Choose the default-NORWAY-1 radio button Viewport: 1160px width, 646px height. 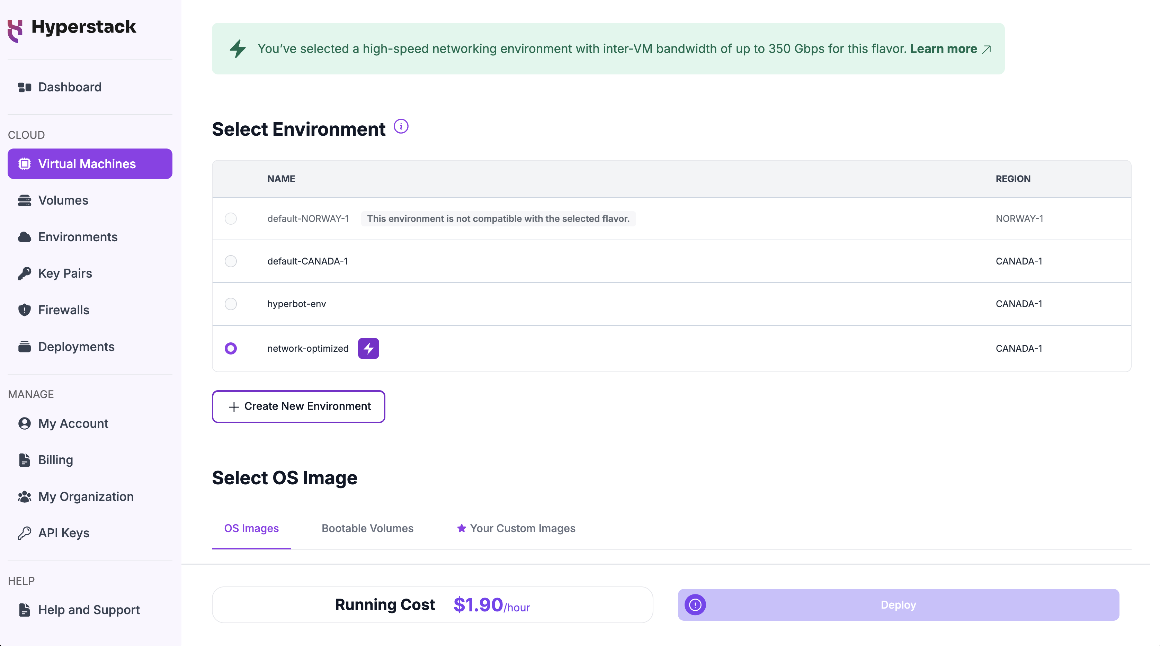point(231,219)
